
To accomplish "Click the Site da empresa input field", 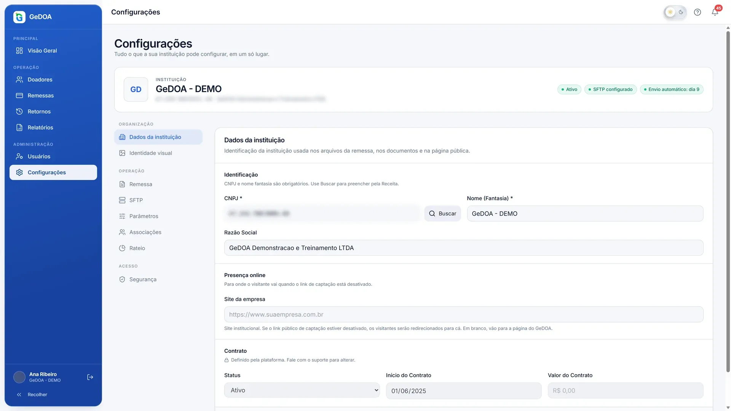I will tap(464, 314).
